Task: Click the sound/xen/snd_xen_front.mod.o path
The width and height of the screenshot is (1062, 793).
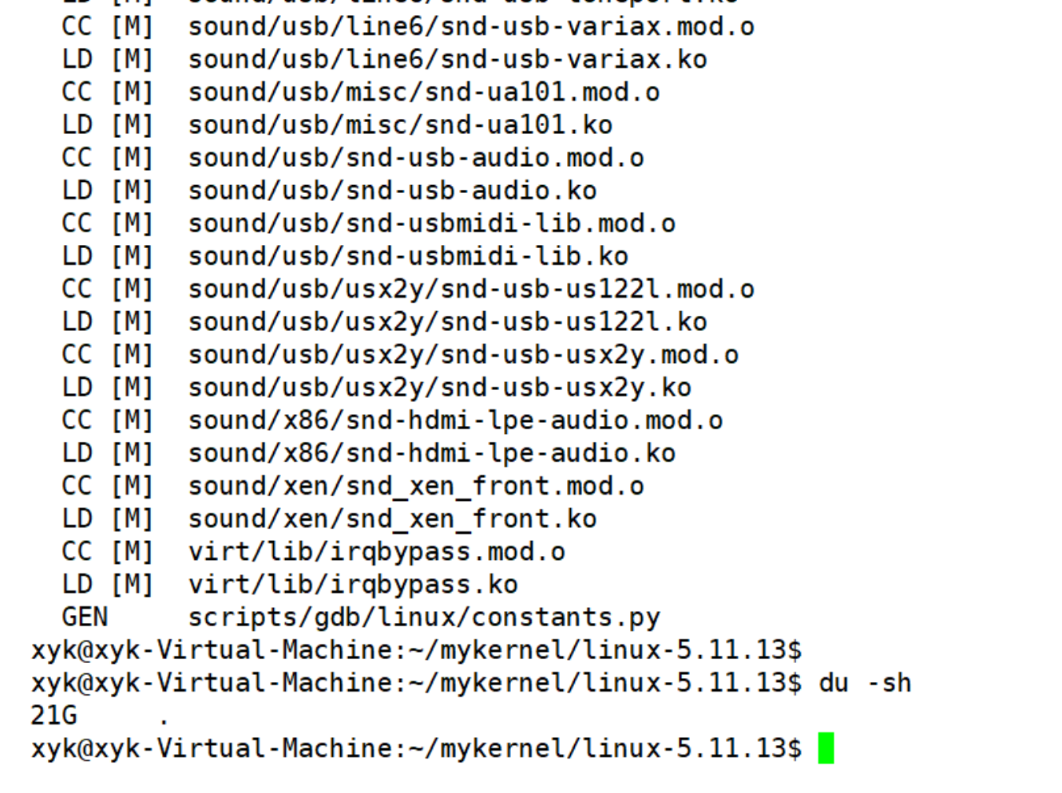Action: [x=416, y=487]
